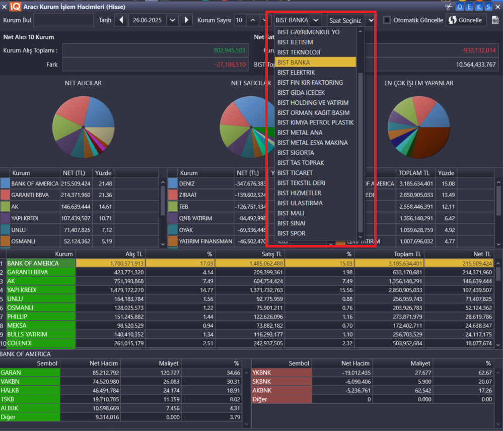Click the Güncelle refresh button
This screenshot has width=503, height=431.
click(x=466, y=20)
